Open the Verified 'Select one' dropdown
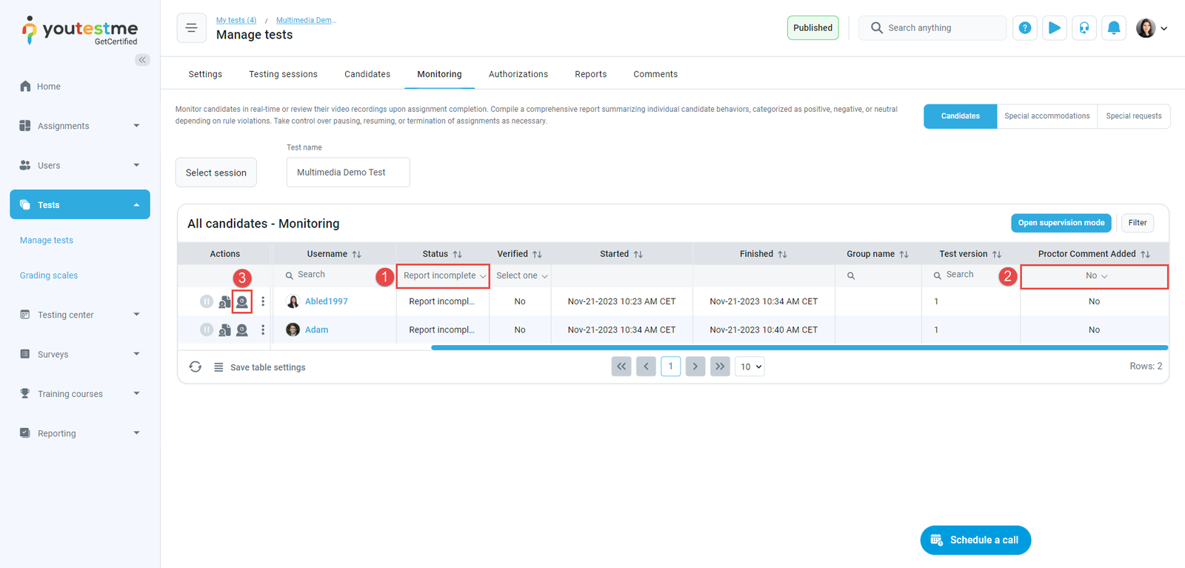 tap(521, 275)
